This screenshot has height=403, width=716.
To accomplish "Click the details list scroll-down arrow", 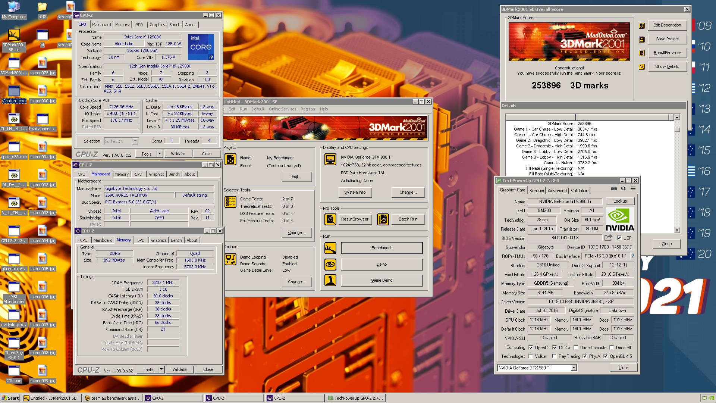I will pyautogui.click(x=677, y=231).
